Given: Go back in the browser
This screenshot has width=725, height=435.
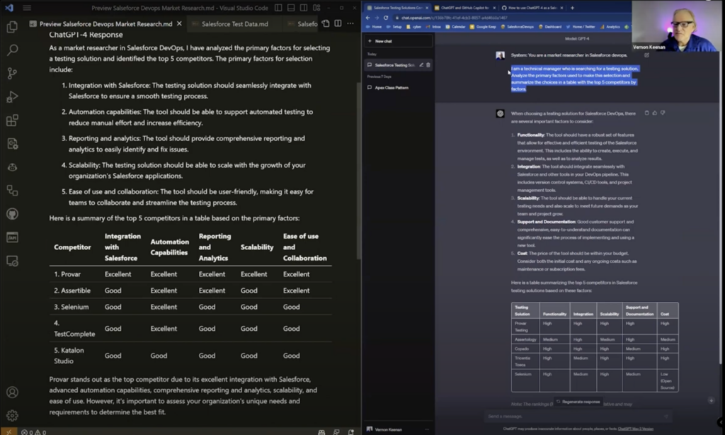Looking at the screenshot, I should click(368, 18).
